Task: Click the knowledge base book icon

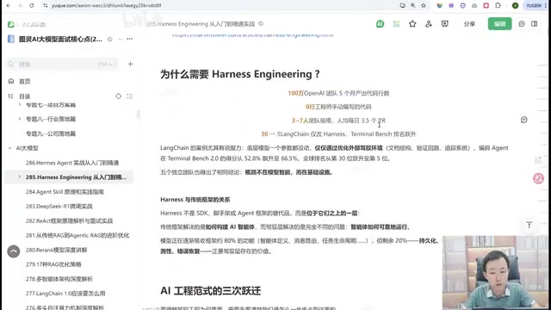Action: pyautogui.click(x=11, y=39)
